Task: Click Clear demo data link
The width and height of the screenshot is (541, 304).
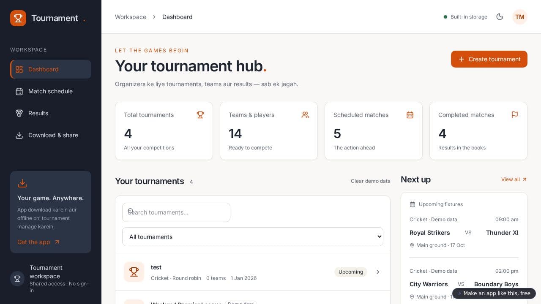Action: 371,181
